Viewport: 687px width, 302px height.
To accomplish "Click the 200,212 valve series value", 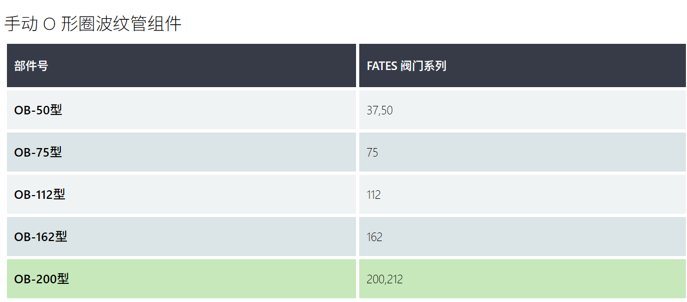I will [385, 280].
